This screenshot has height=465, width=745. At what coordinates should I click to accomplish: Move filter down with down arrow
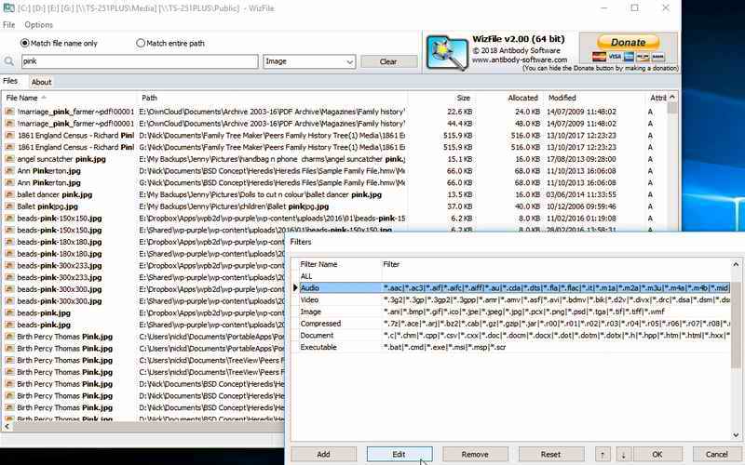point(623,454)
